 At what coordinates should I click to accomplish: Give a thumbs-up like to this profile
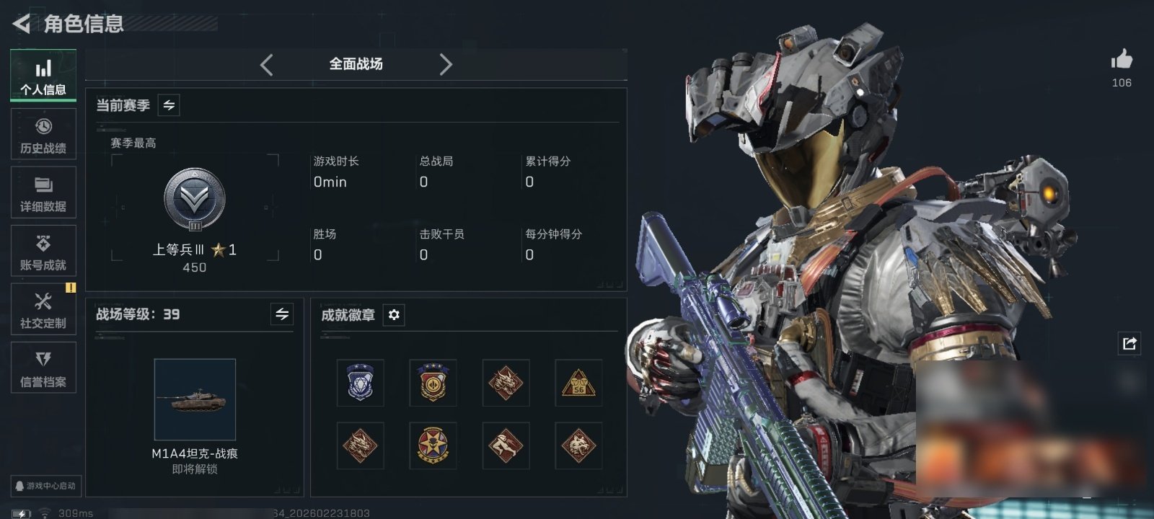[x=1122, y=60]
